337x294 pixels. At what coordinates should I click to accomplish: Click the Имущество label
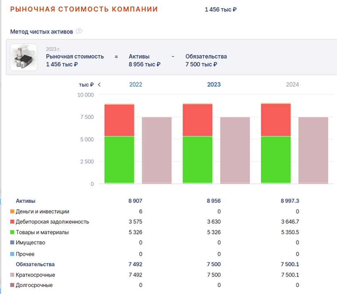[30, 243]
